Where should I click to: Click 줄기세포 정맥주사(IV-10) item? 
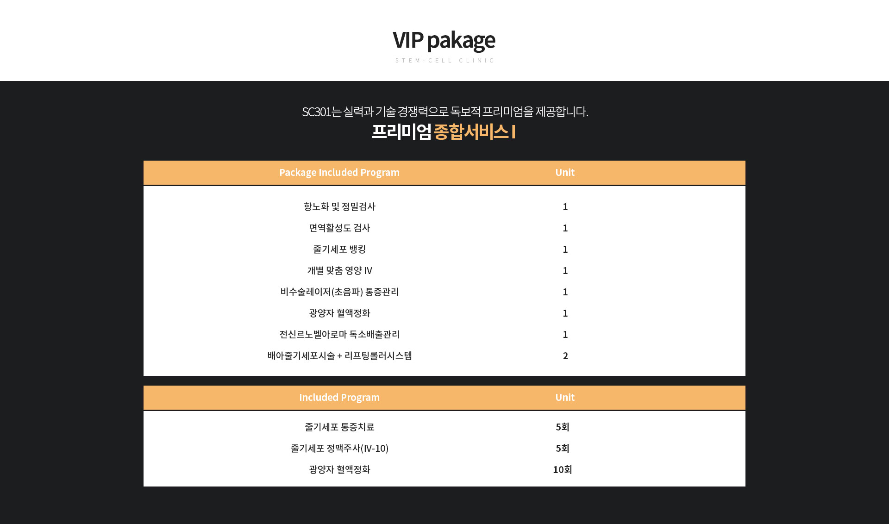(339, 448)
